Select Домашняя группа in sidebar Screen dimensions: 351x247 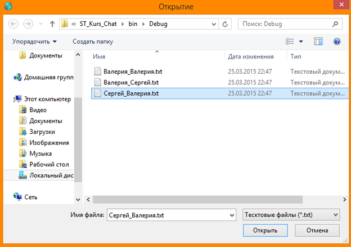coord(49,78)
